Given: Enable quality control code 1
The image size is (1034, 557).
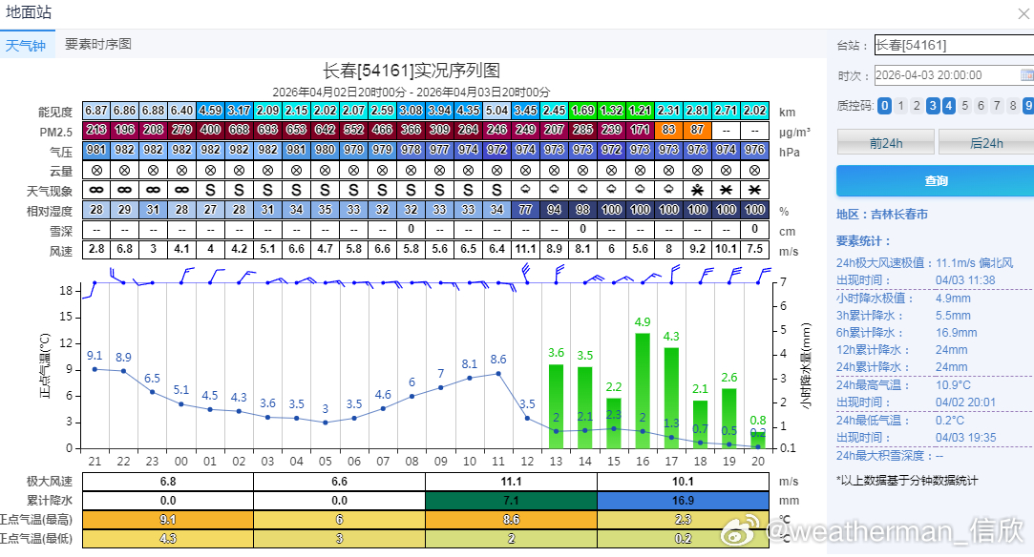Looking at the screenshot, I should [x=902, y=106].
